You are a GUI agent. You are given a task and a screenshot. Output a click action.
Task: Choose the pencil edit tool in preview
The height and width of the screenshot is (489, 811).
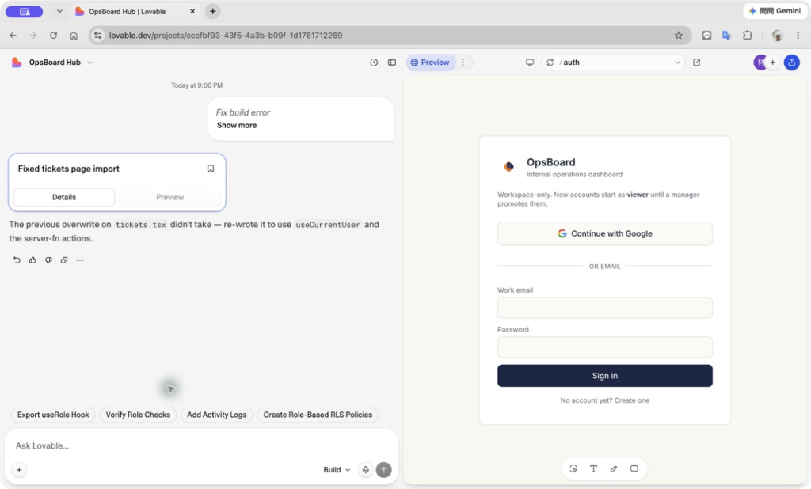click(614, 469)
